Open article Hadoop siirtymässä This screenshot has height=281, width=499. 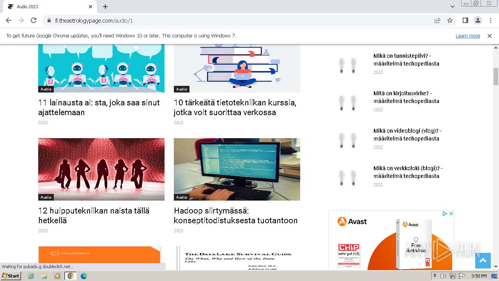tap(236, 215)
